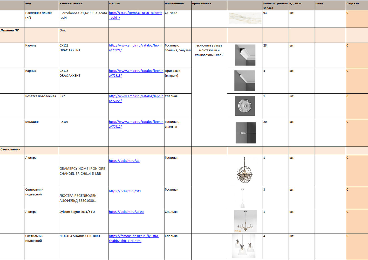Click the iron orb chandelier image
The image size is (368, 260).
pyautogui.click(x=244, y=171)
